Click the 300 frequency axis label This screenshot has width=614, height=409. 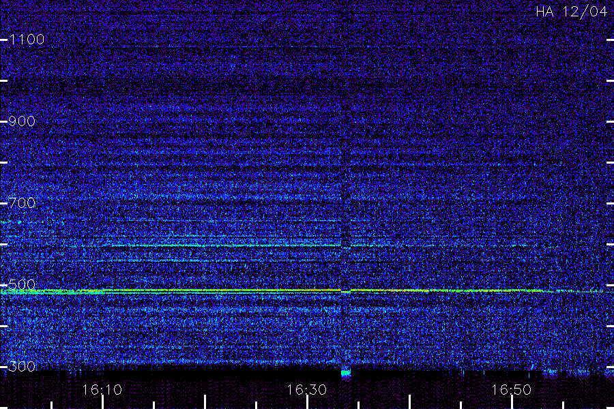tap(22, 366)
